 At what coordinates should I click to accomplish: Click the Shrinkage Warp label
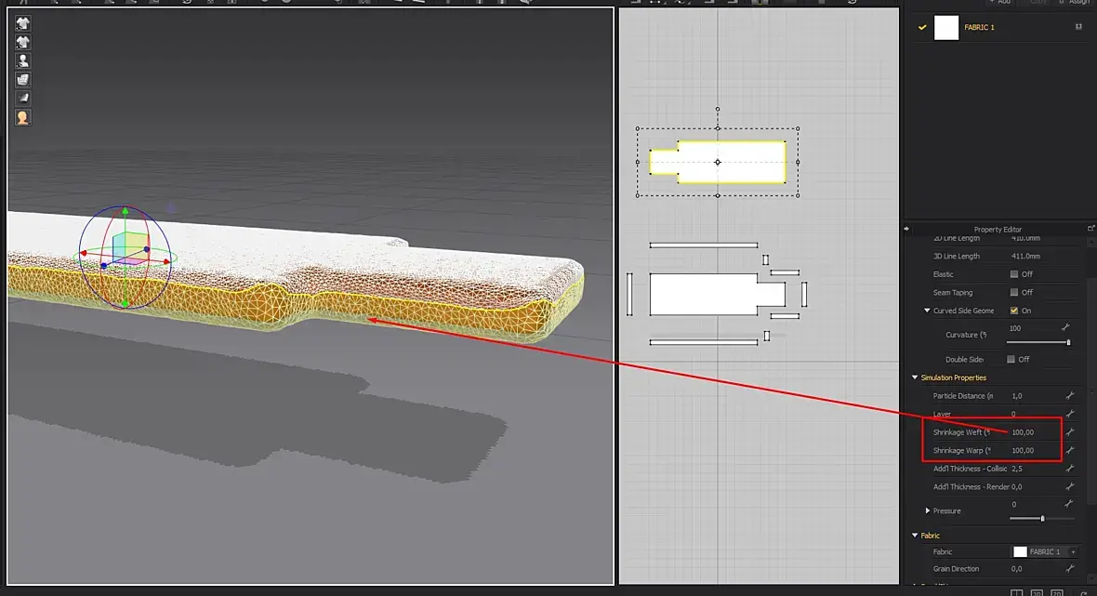click(x=961, y=451)
